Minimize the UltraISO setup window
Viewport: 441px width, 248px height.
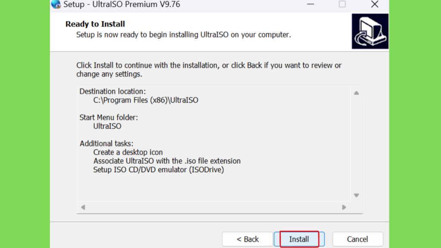311,4
